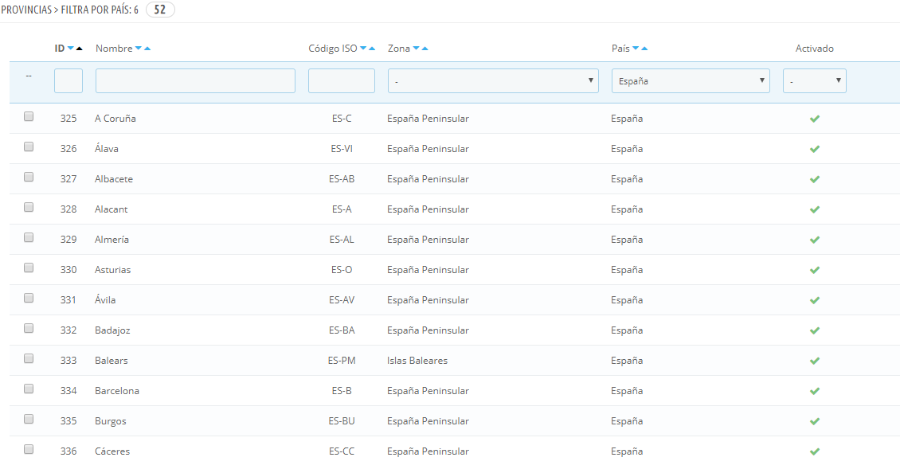The image size is (900, 465).
Task: Select checkbox for Álava row
Action: coord(29,147)
